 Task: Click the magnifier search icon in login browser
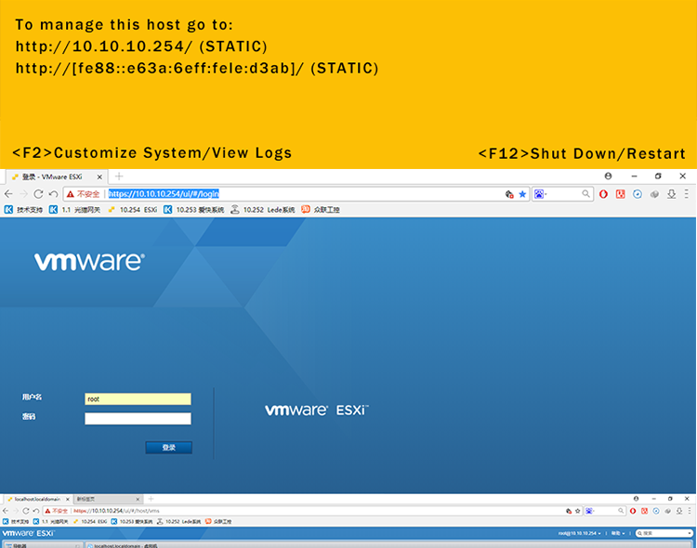585,194
